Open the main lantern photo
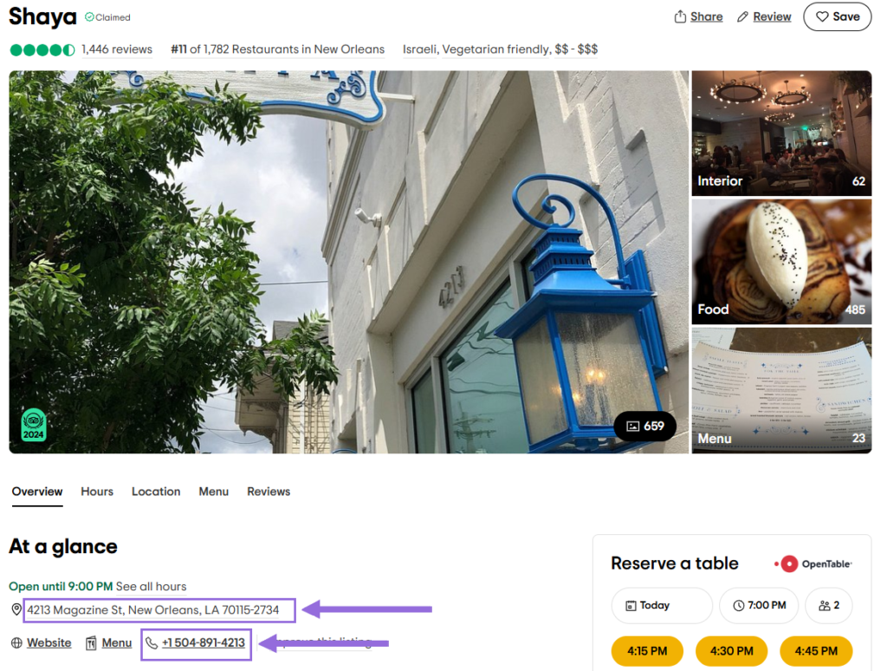This screenshot has width=887, height=671. pyautogui.click(x=349, y=262)
